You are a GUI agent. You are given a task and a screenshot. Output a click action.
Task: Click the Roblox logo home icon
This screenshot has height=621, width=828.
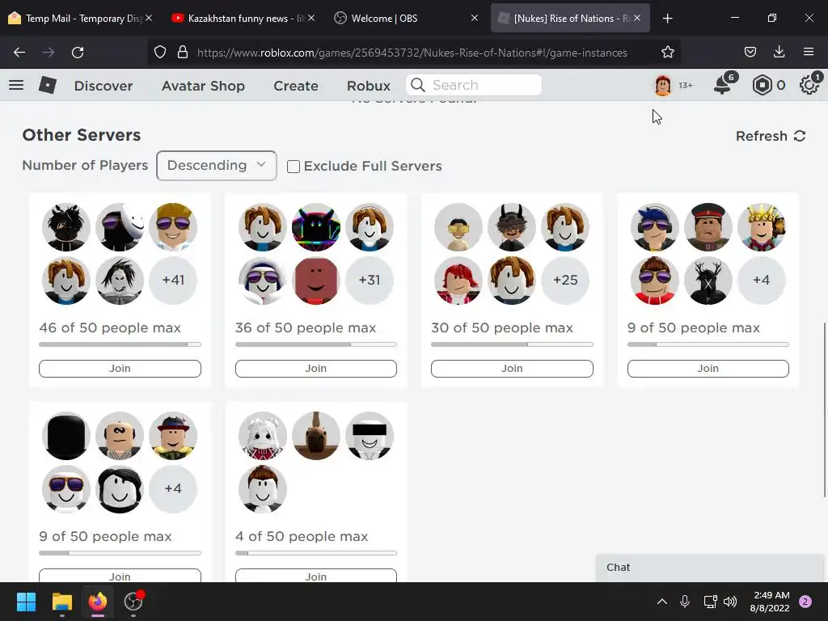click(x=48, y=85)
